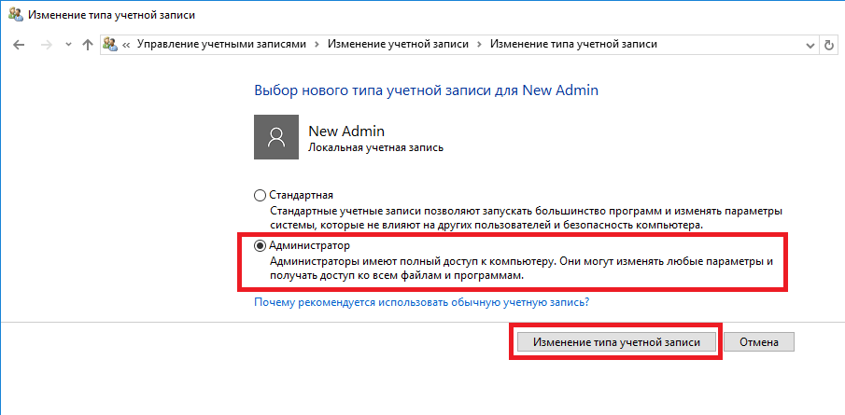Go back with the left arrow button
845x415 pixels.
pyautogui.click(x=19, y=45)
